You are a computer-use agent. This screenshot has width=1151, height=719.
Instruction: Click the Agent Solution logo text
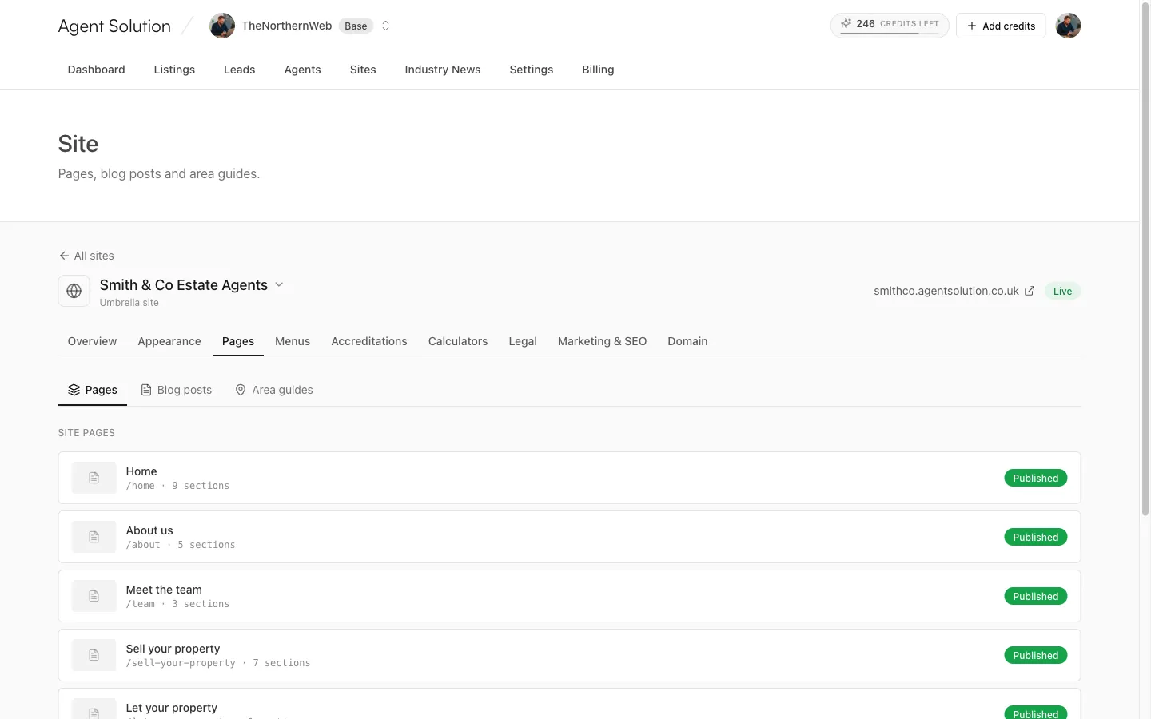pyautogui.click(x=114, y=26)
